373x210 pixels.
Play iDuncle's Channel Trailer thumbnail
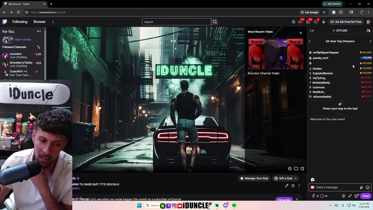[276, 54]
